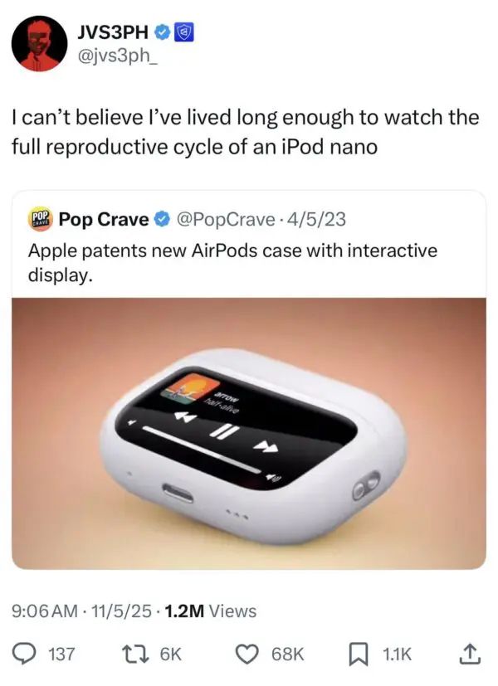Click the shield affiliate badge beside JVS3PH

[184, 32]
